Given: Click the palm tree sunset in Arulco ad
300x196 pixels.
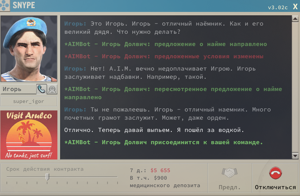Looking at the screenshot, I should pyautogui.click(x=29, y=136).
